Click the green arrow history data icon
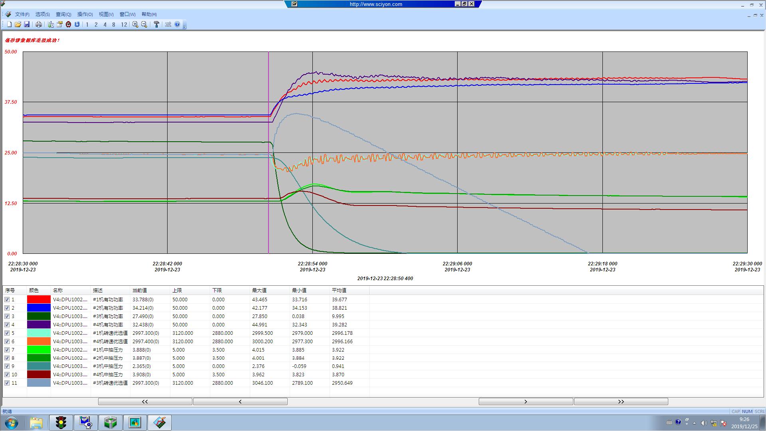This screenshot has height=431, width=766. pos(51,24)
